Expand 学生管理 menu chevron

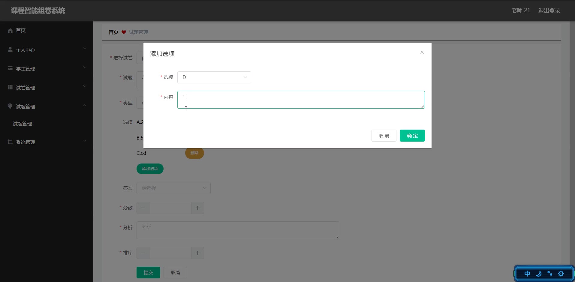tap(85, 67)
